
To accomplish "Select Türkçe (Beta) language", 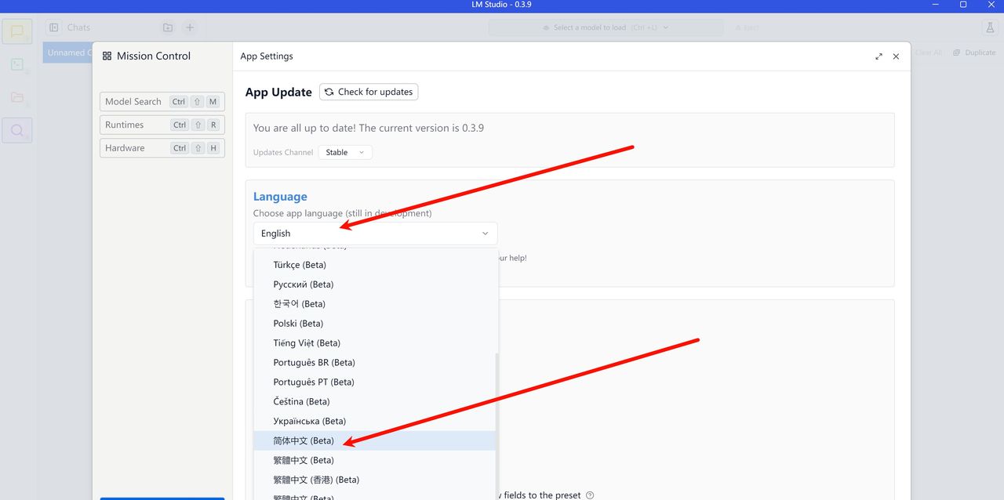I will pos(375,265).
